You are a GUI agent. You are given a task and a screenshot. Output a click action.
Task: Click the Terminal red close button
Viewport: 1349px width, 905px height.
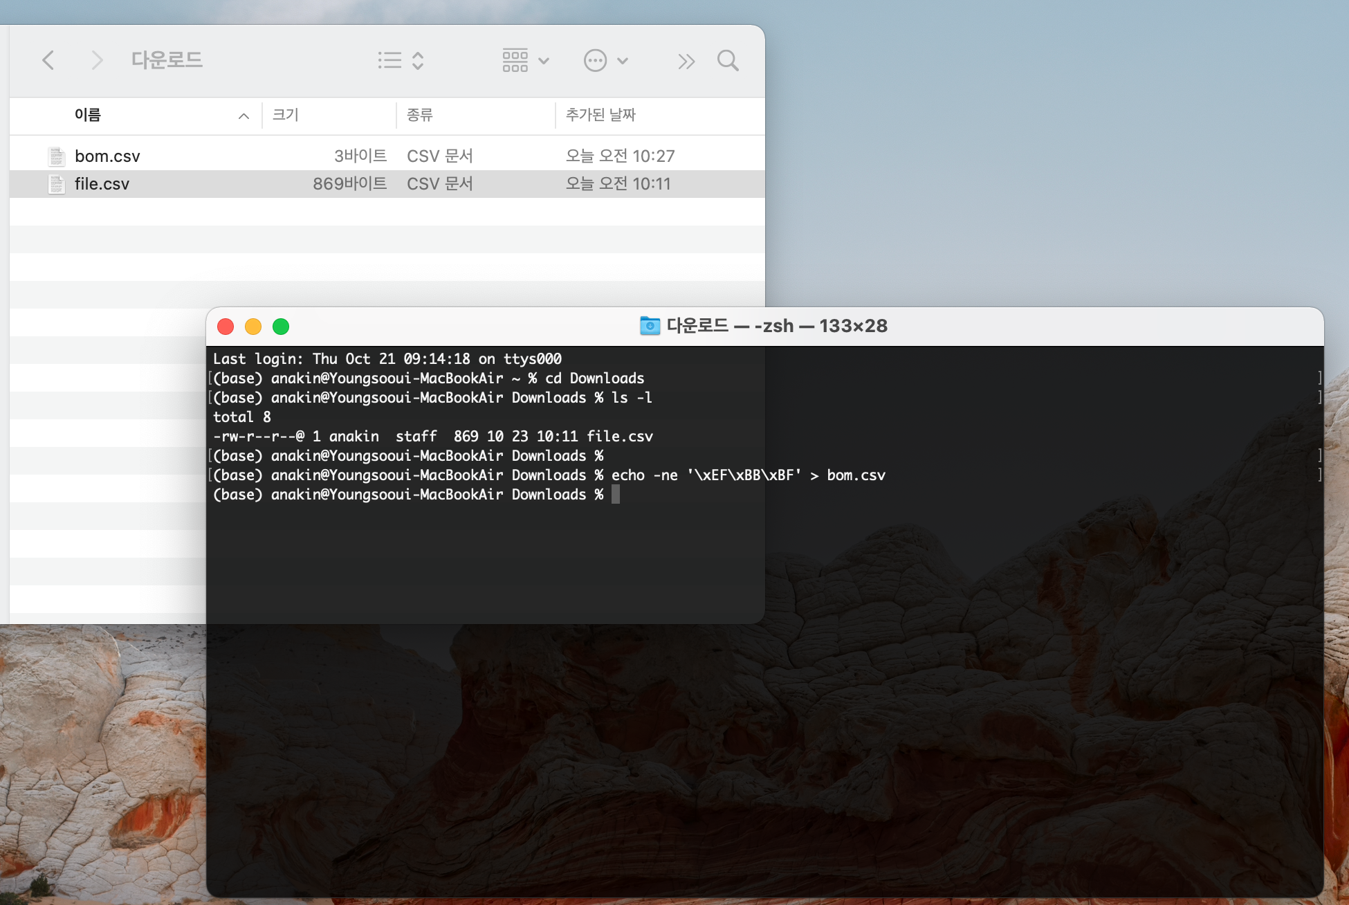226,327
